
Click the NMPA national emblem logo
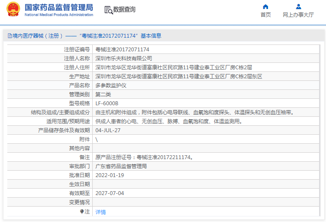tap(12, 10)
